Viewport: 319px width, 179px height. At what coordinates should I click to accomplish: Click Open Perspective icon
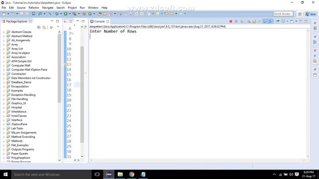300,14
